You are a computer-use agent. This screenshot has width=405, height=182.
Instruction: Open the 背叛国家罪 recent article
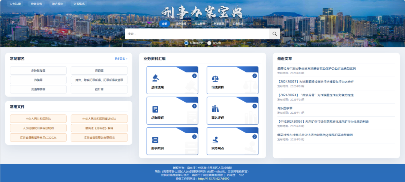tap(285, 108)
